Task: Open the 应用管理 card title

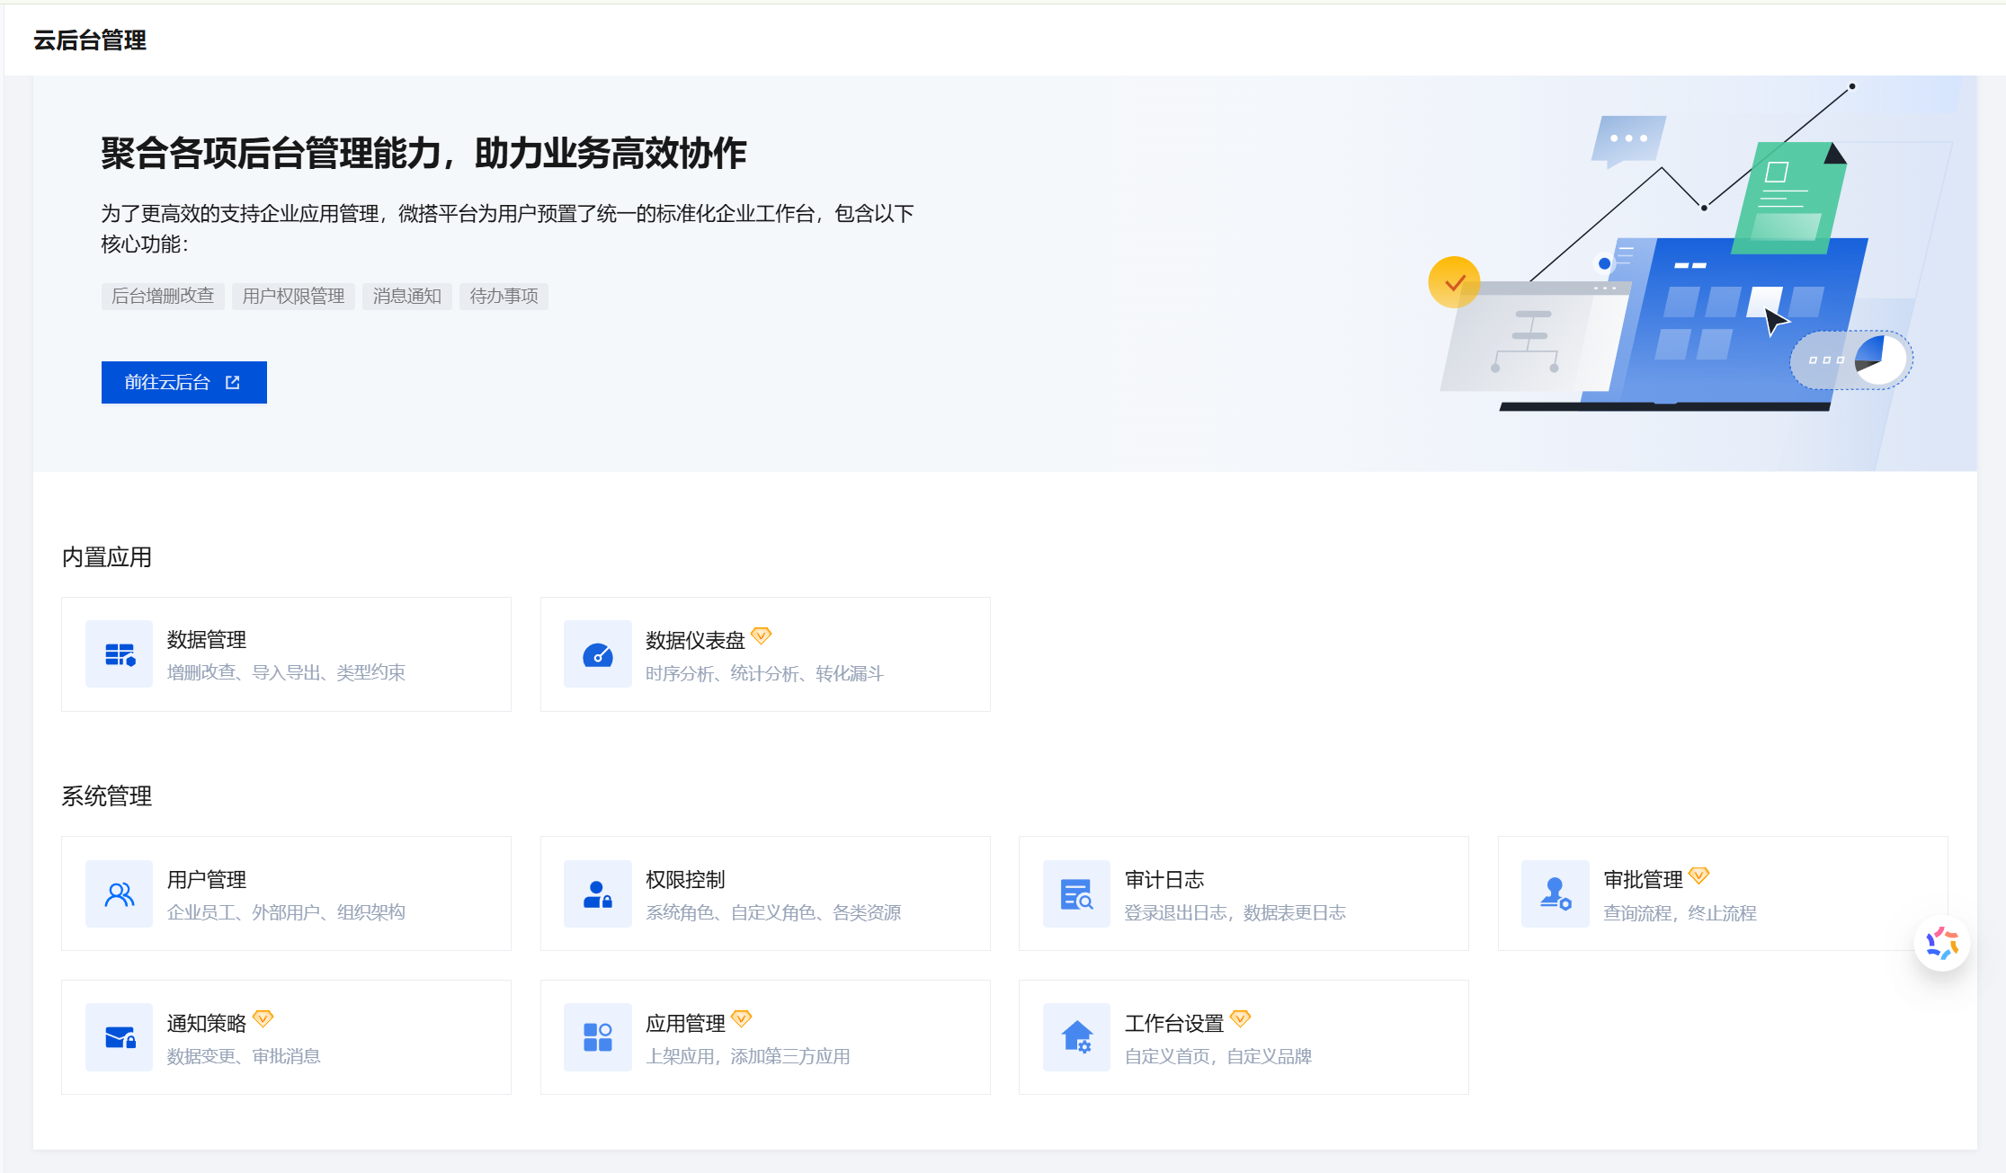Action: click(685, 1024)
